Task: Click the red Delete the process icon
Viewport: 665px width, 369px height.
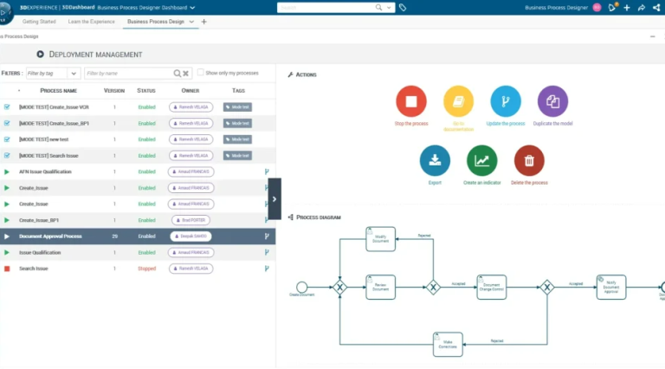Action: [529, 160]
